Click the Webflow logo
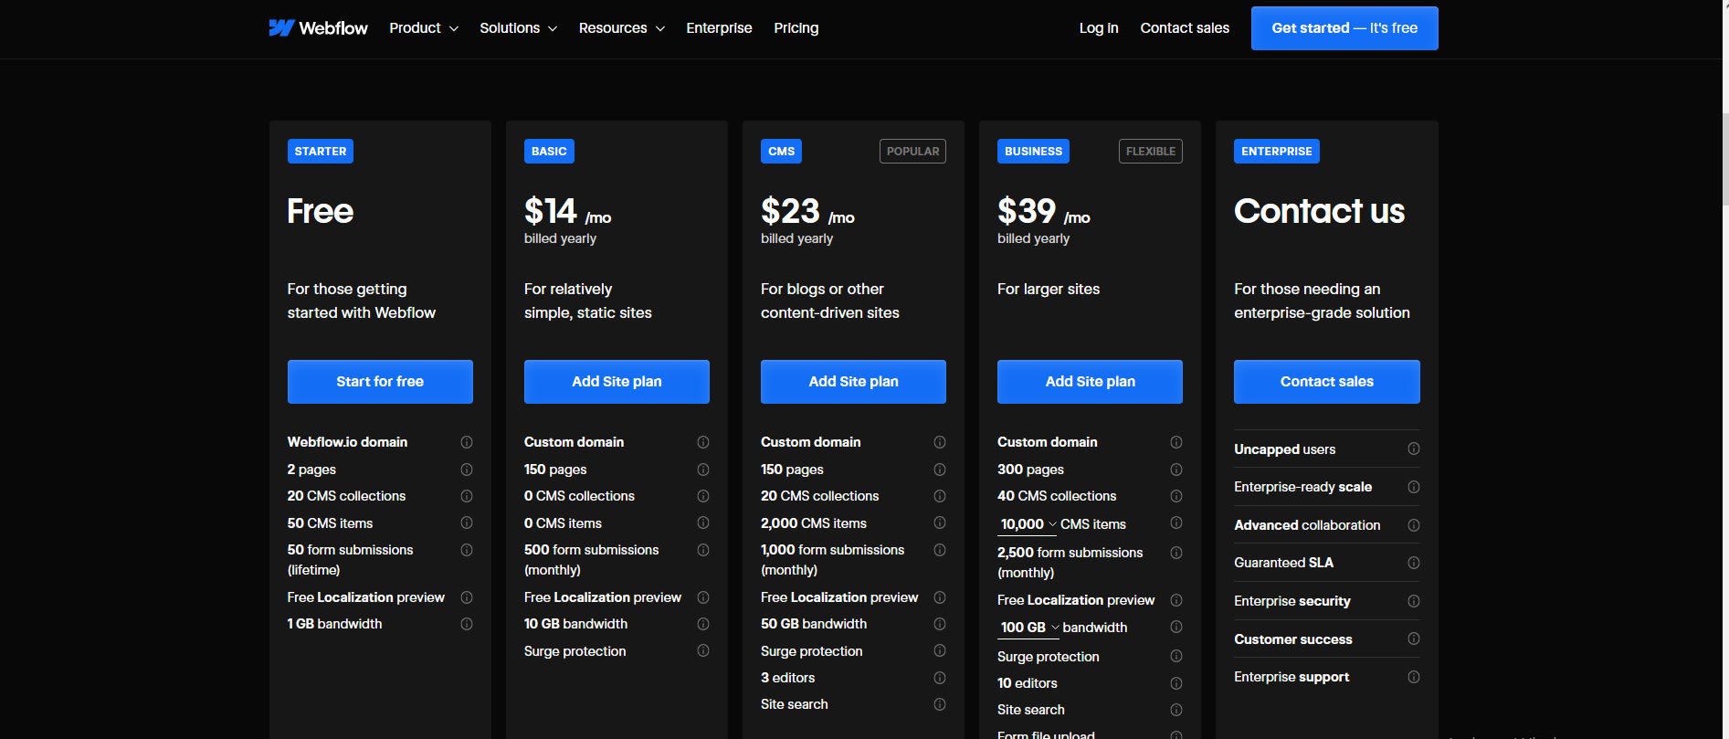Image resolution: width=1729 pixels, height=739 pixels. [x=318, y=28]
